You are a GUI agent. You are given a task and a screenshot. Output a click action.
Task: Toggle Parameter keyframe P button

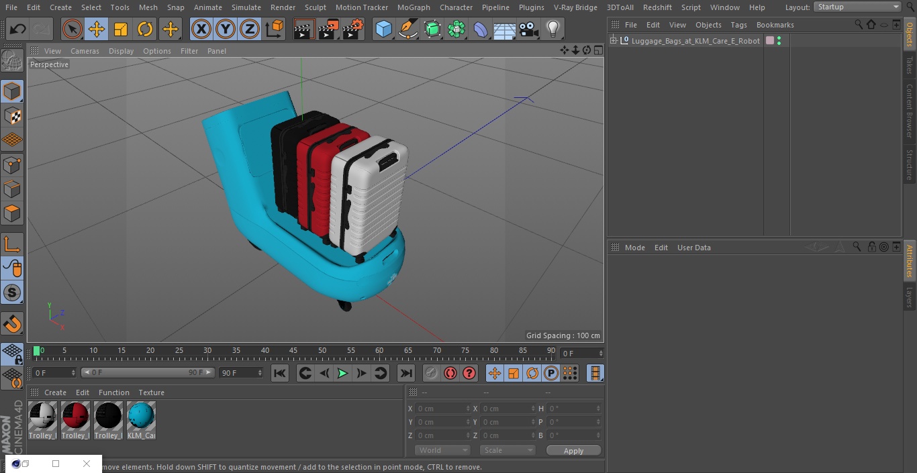[551, 373]
